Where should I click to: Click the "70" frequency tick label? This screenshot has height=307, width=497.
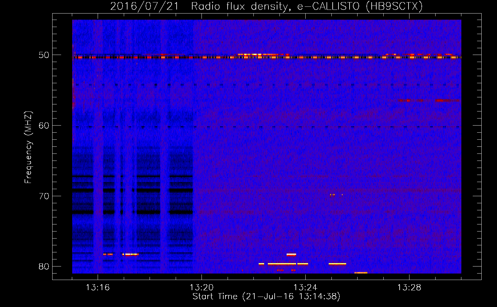[44, 196]
